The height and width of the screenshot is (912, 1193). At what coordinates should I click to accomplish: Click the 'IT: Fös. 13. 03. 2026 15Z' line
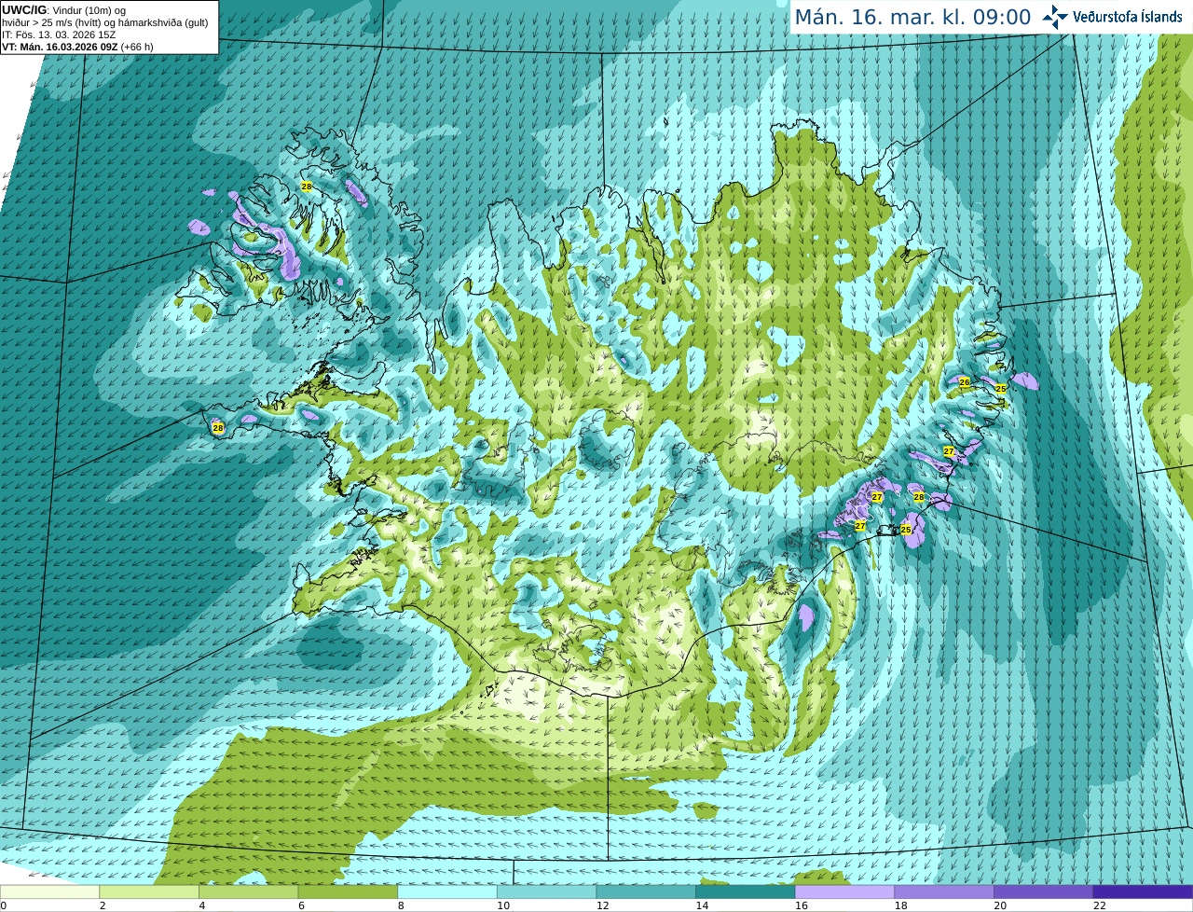tap(59, 35)
